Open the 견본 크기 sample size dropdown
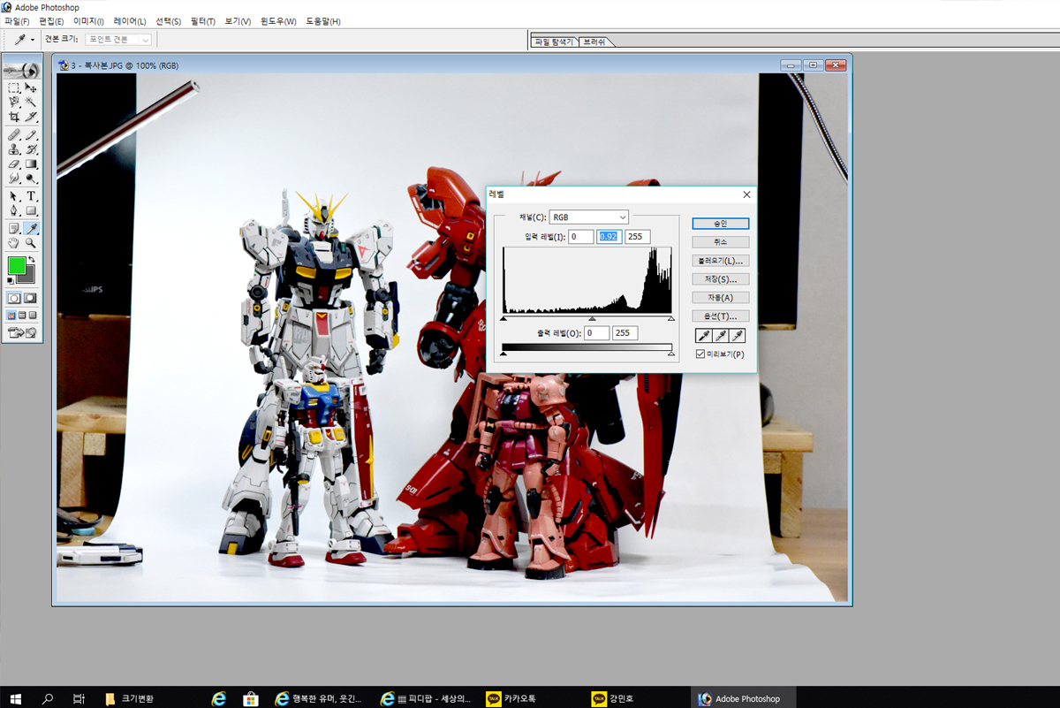The height and width of the screenshot is (708, 1060). tap(119, 40)
